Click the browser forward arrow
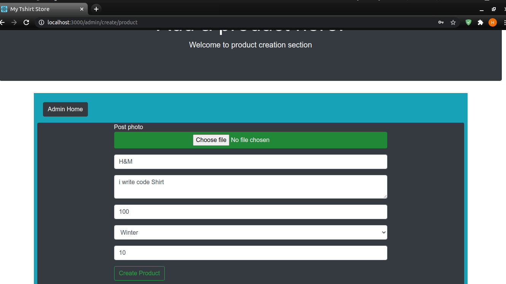The height and width of the screenshot is (284, 506). click(x=14, y=22)
